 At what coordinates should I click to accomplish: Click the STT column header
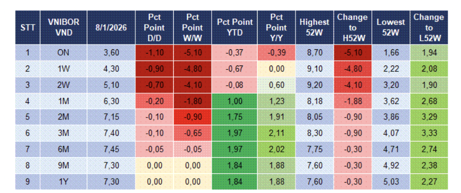27,27
